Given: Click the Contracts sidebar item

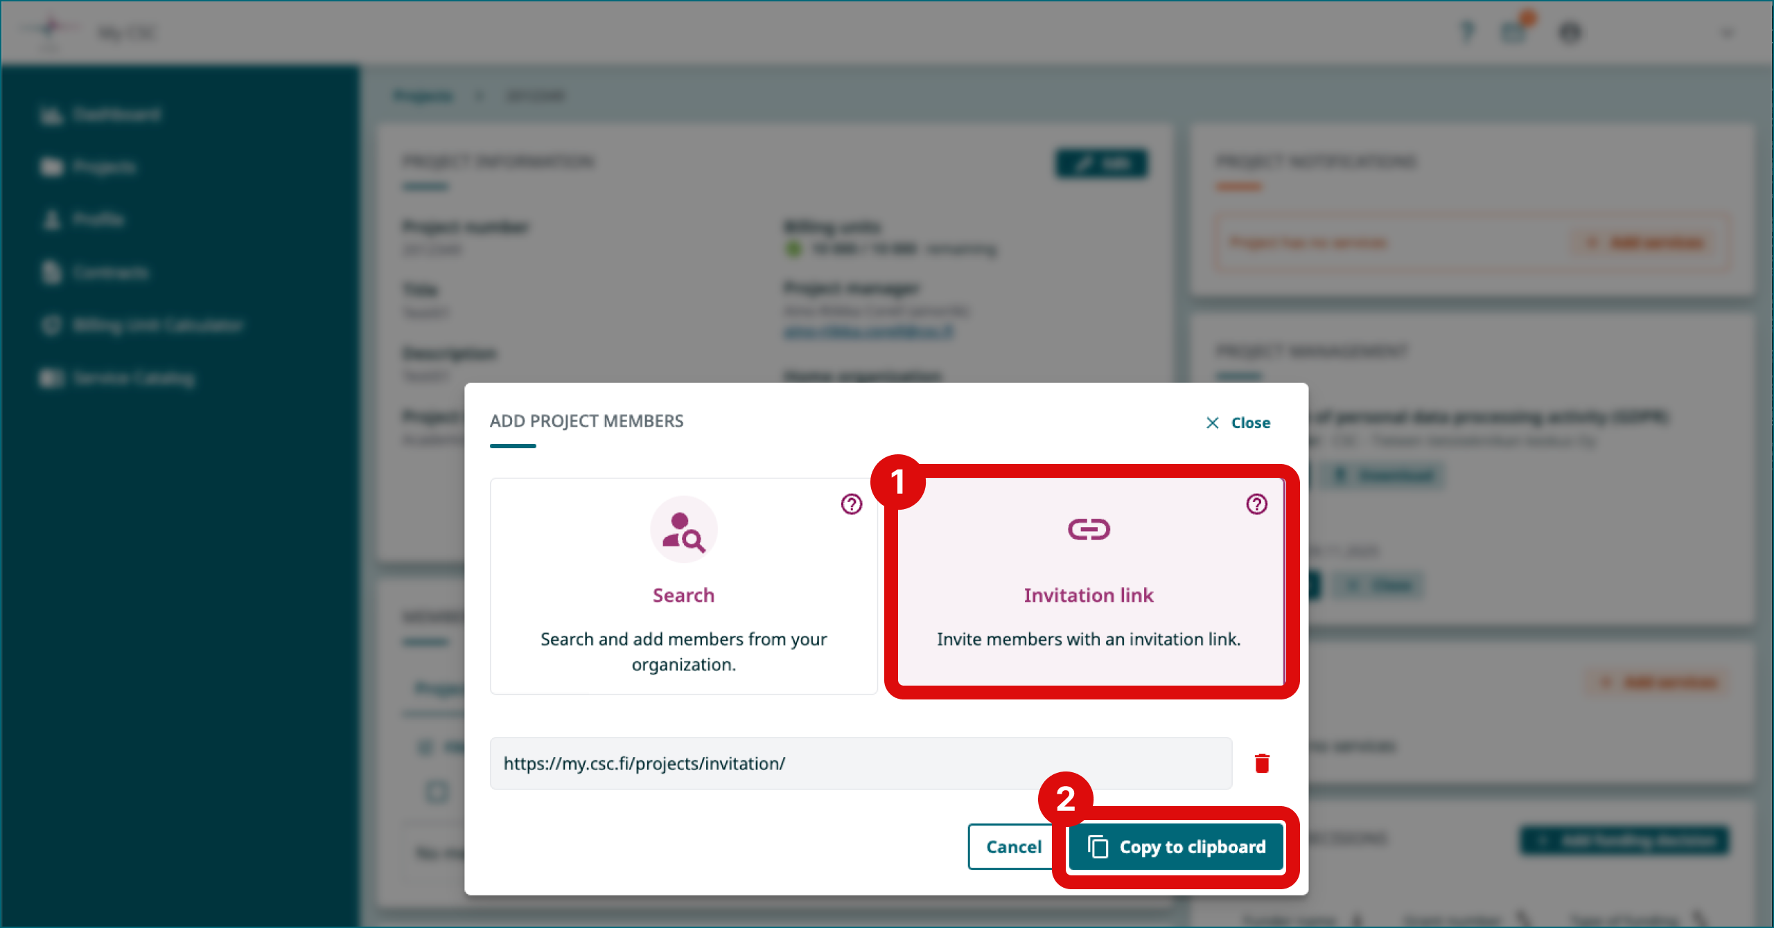Looking at the screenshot, I should 110,271.
